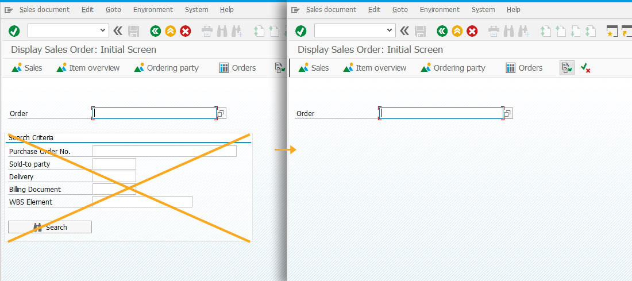The image size is (632, 281).
Task: Click Sales button in right window
Action: 313,68
